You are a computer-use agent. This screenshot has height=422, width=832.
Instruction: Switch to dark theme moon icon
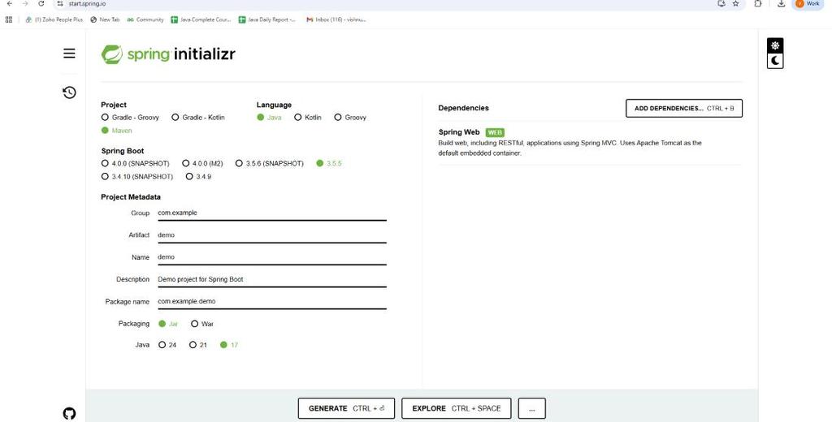[x=775, y=61]
